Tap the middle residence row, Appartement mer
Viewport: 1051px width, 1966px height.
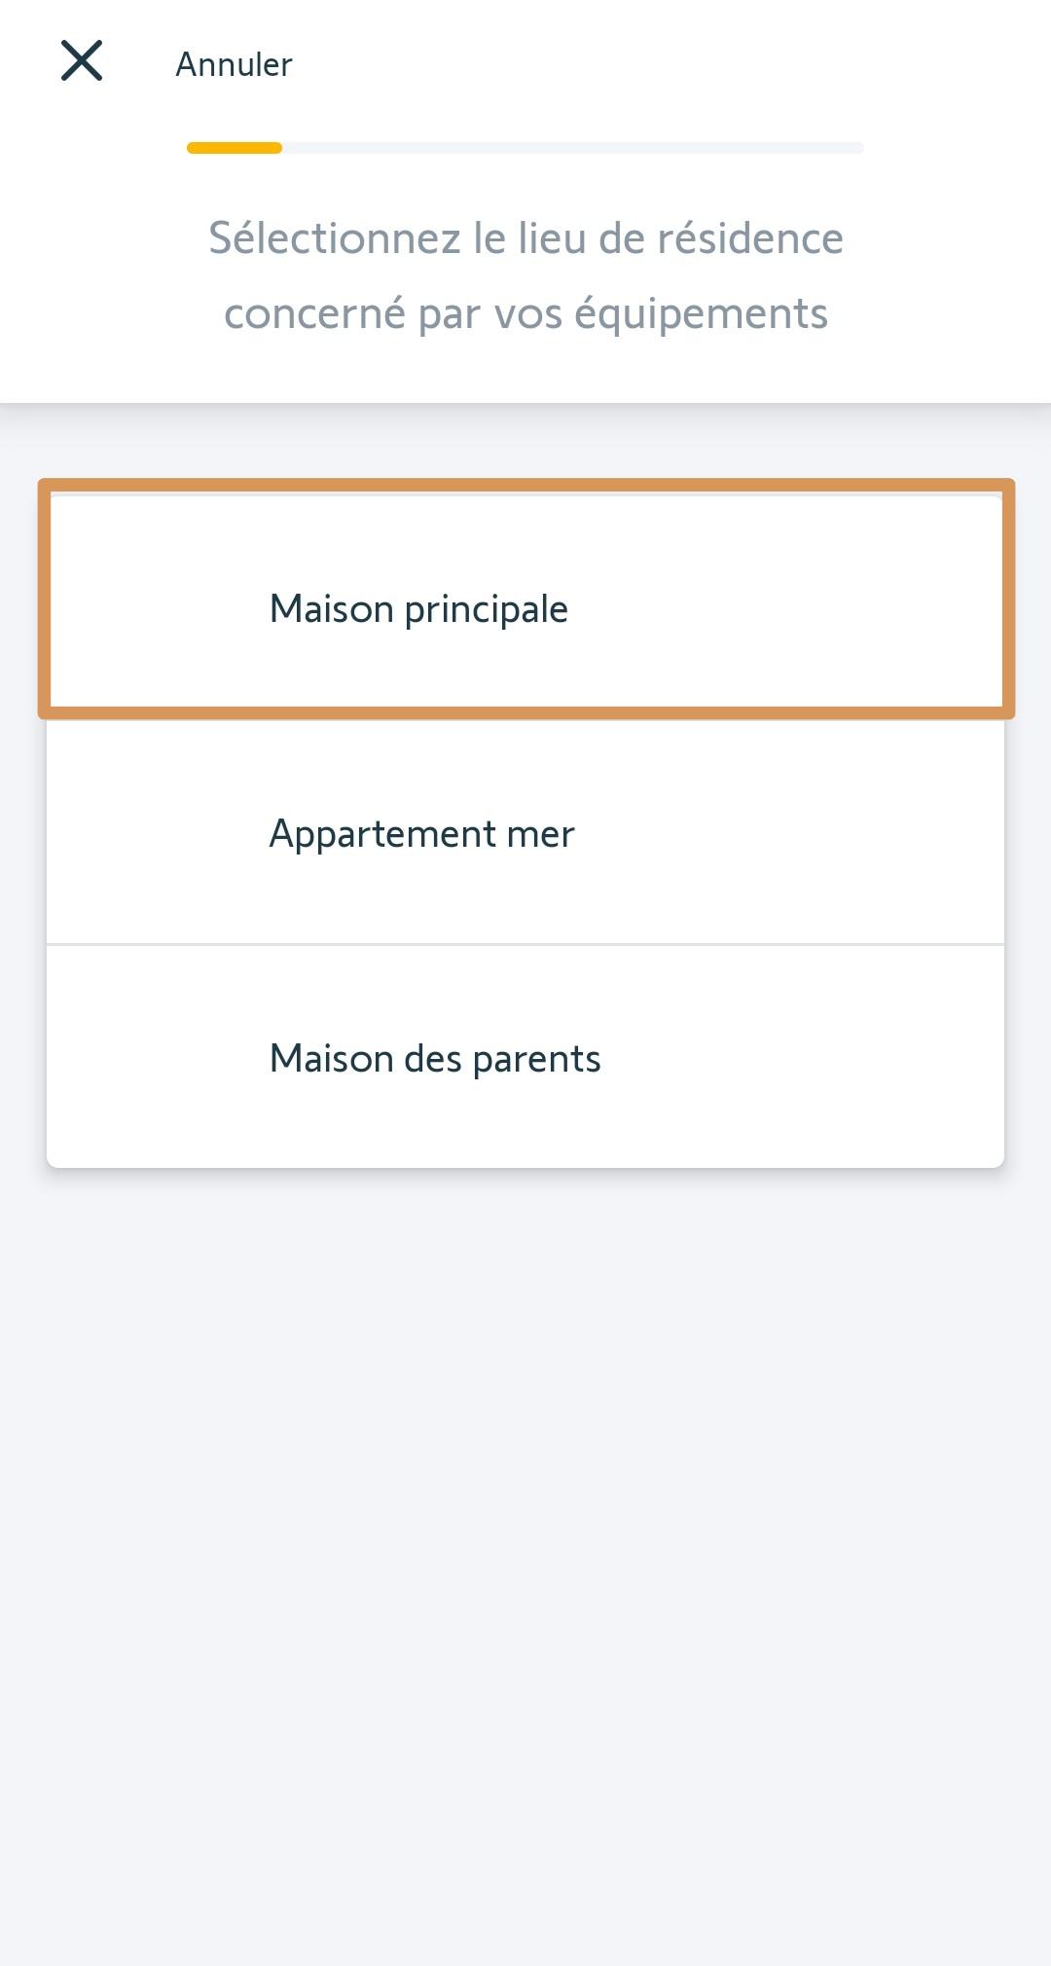click(x=525, y=833)
